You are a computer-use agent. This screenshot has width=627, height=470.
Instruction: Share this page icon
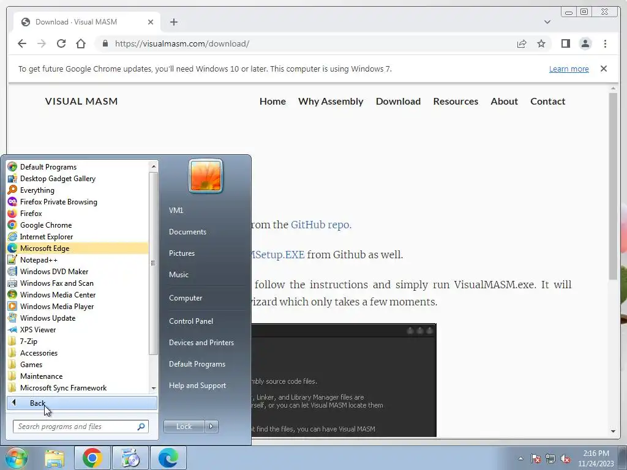tap(522, 43)
